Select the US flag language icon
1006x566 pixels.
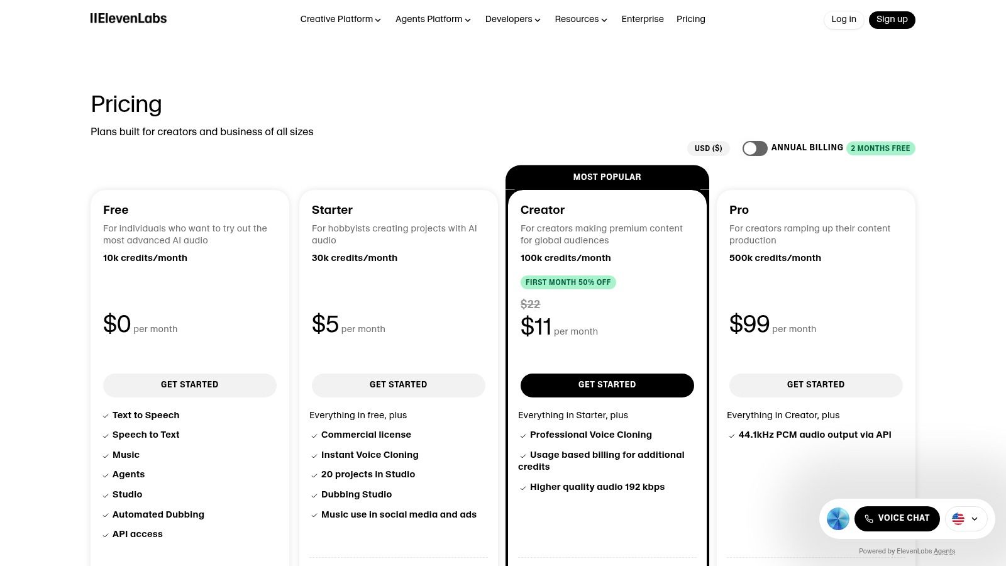point(958,519)
